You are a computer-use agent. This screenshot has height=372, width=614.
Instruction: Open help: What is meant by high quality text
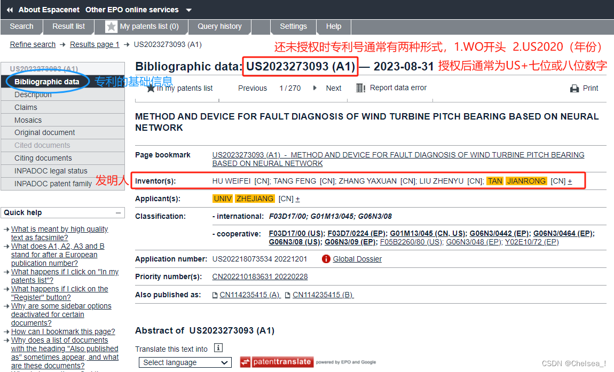59,233
